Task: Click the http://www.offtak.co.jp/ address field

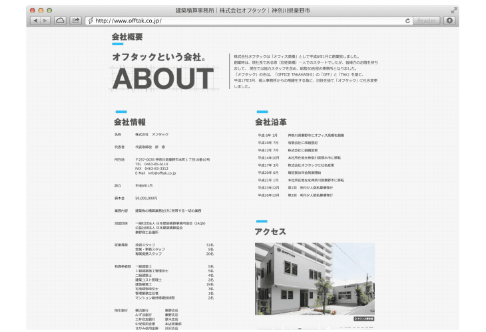Action: coord(248,21)
